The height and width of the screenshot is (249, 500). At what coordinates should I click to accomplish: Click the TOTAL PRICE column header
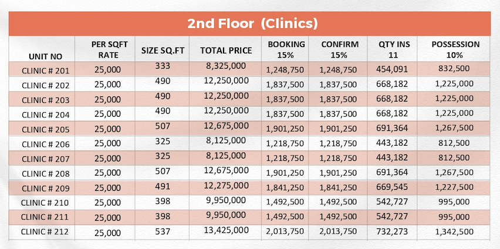click(226, 50)
